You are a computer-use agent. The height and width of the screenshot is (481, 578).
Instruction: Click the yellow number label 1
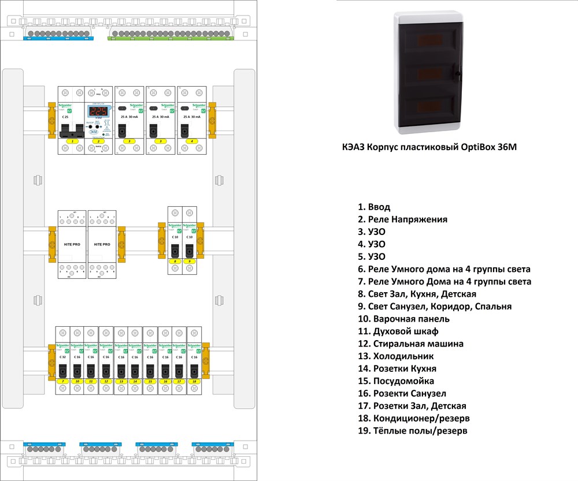[72, 141]
